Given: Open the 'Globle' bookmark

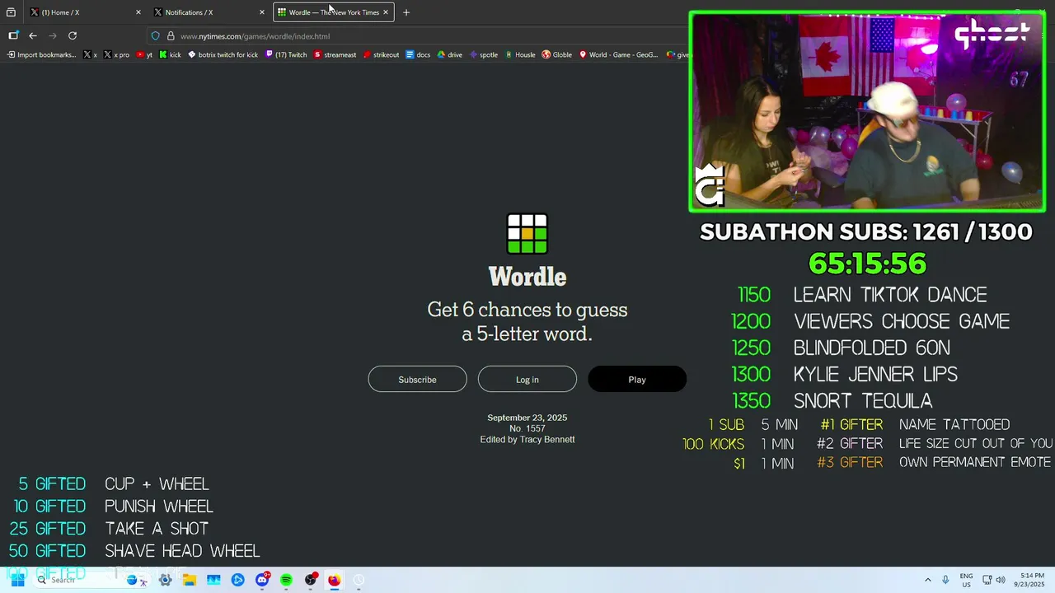Looking at the screenshot, I should [x=556, y=55].
